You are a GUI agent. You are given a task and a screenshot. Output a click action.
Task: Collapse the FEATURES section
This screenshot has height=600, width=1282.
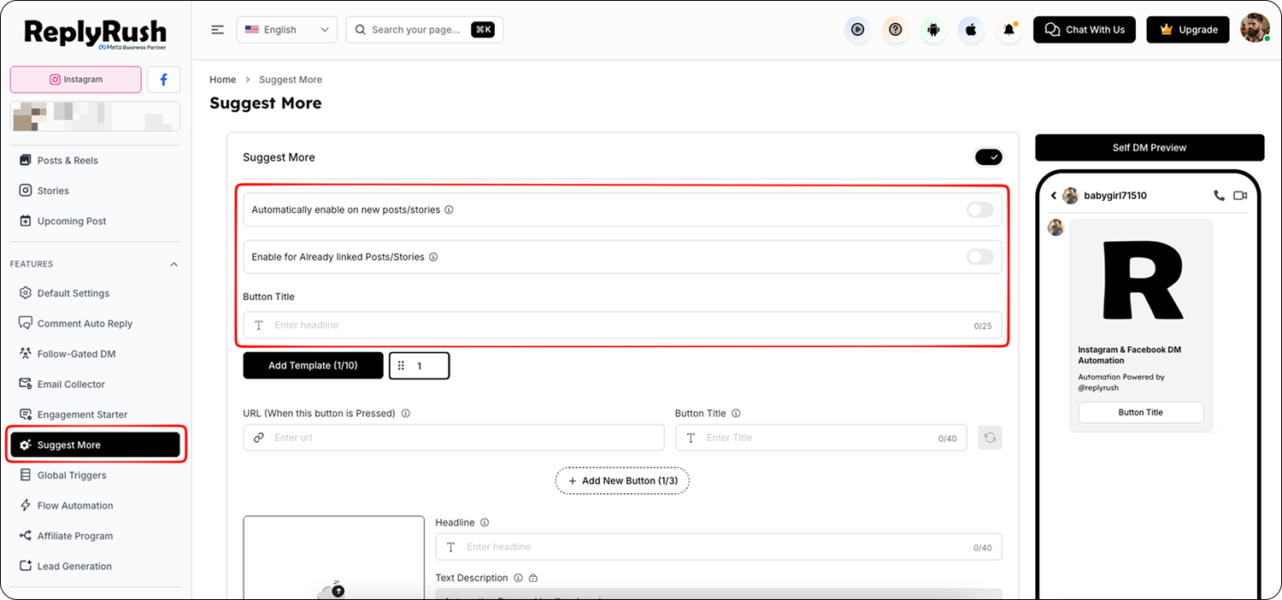tap(174, 264)
